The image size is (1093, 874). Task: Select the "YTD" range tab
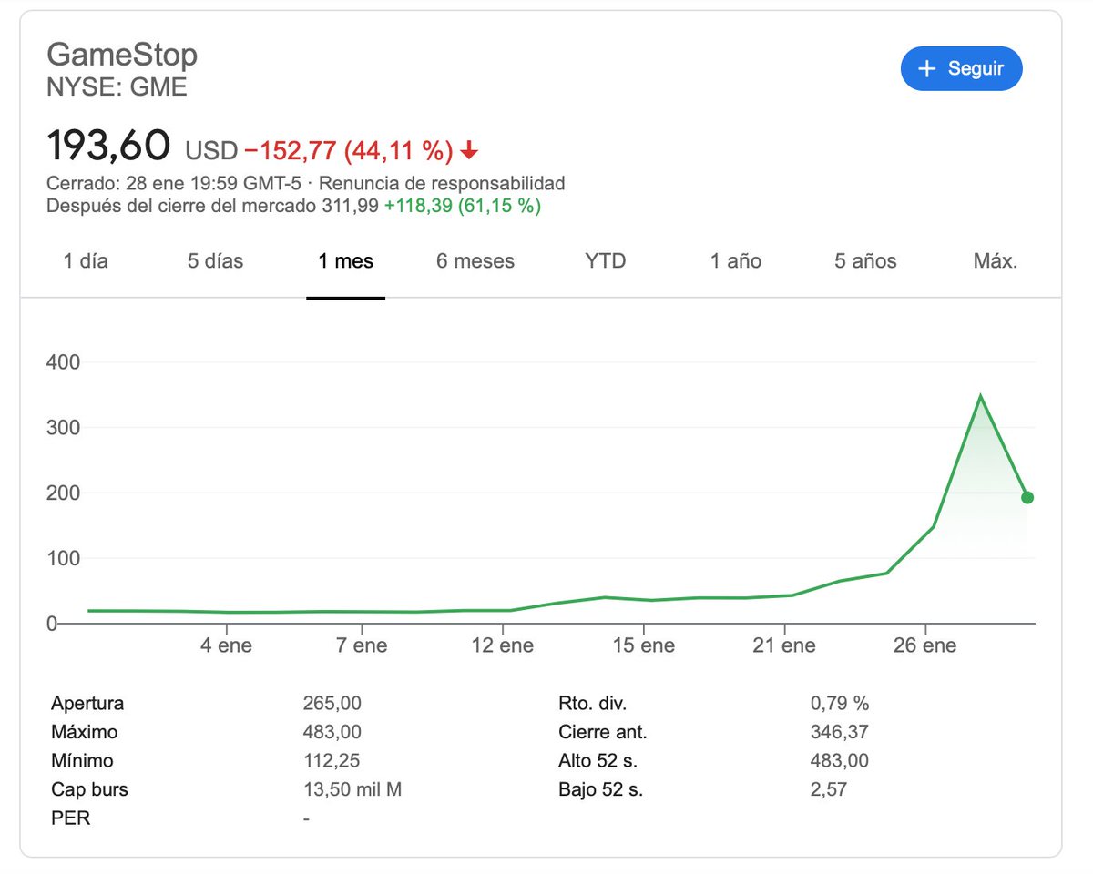coord(605,261)
